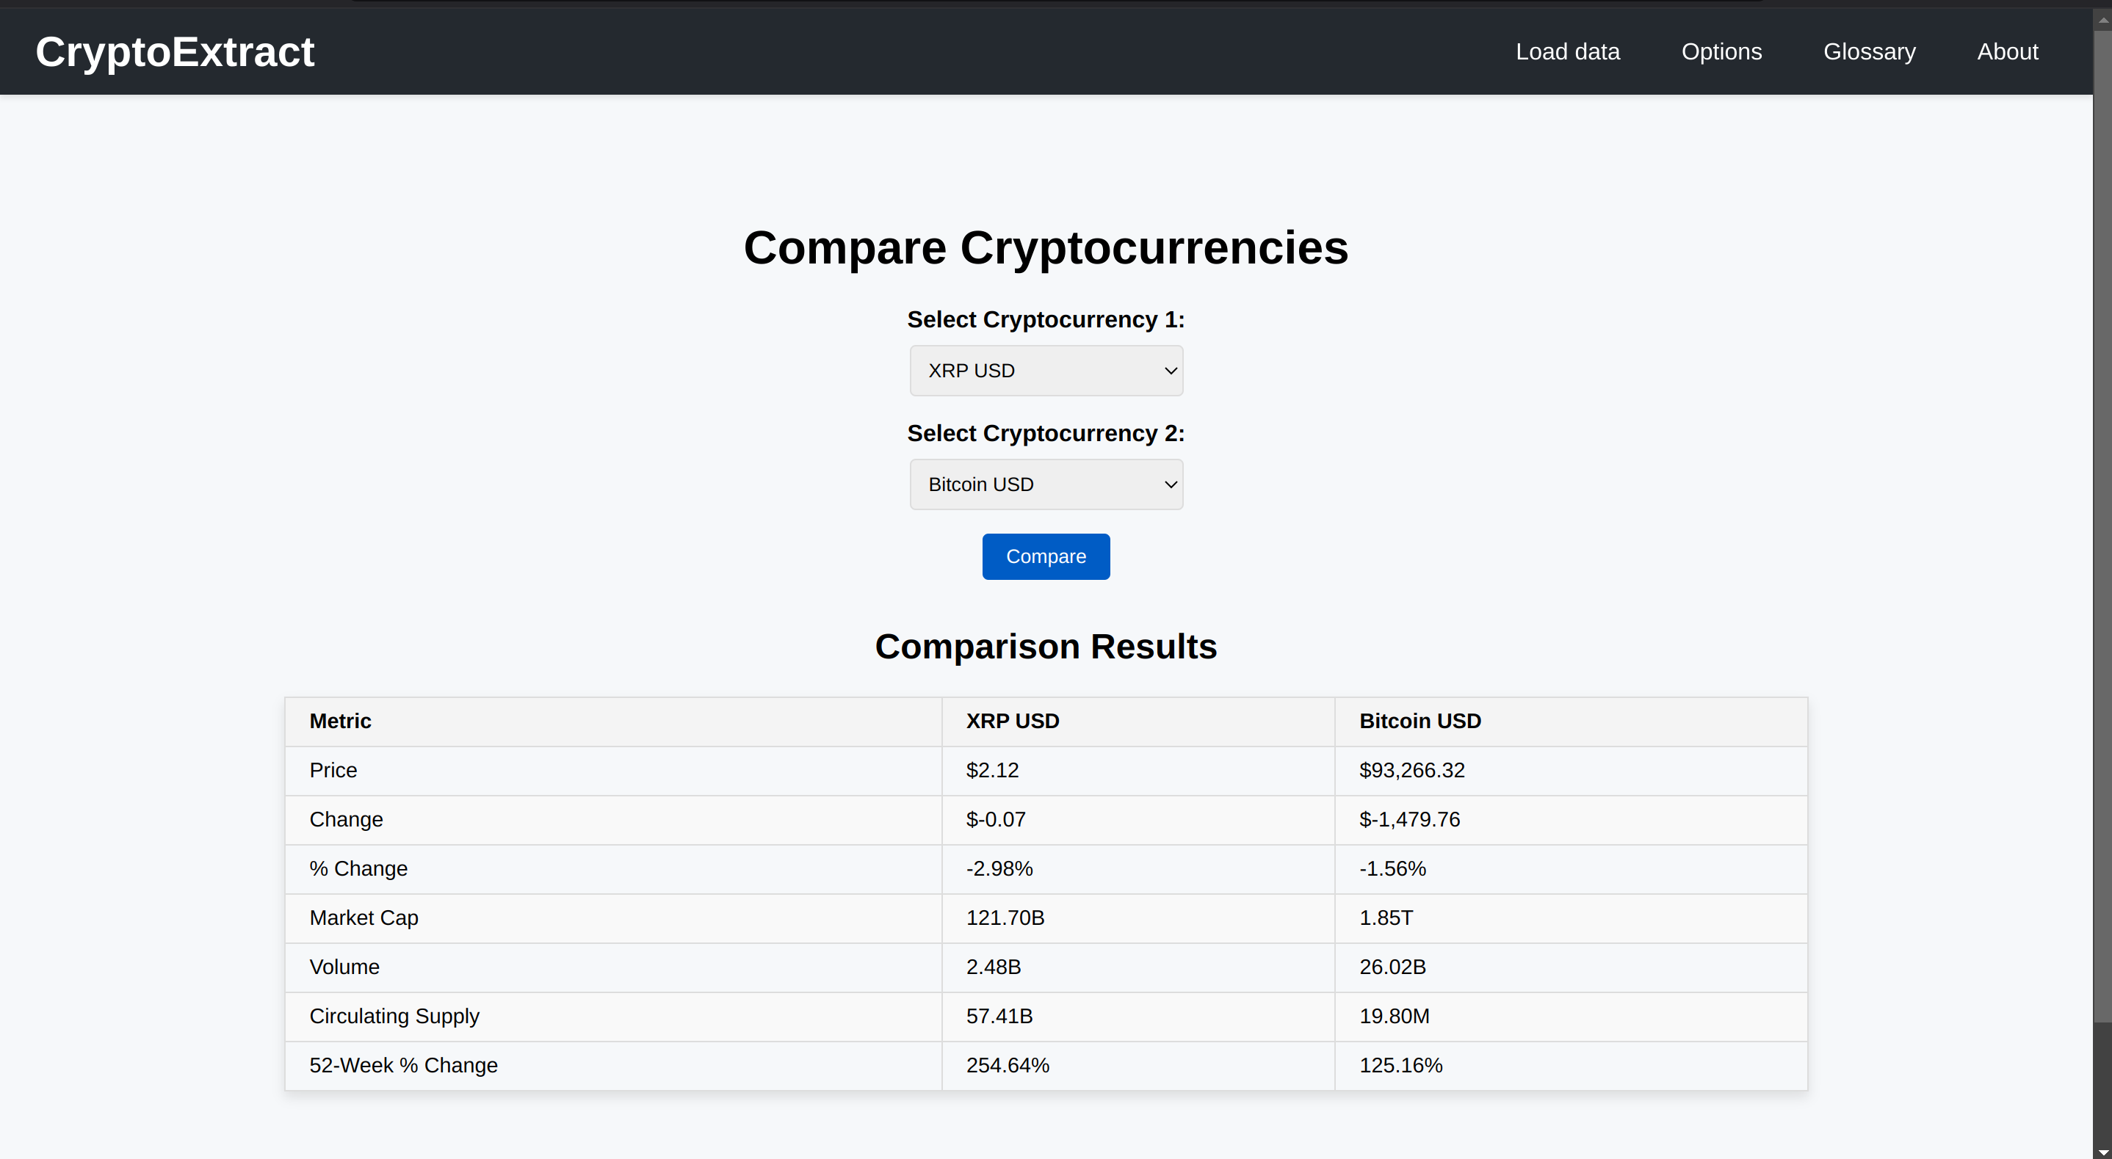Click the CryptoExtract logo title
The width and height of the screenshot is (2112, 1159).
click(x=175, y=51)
